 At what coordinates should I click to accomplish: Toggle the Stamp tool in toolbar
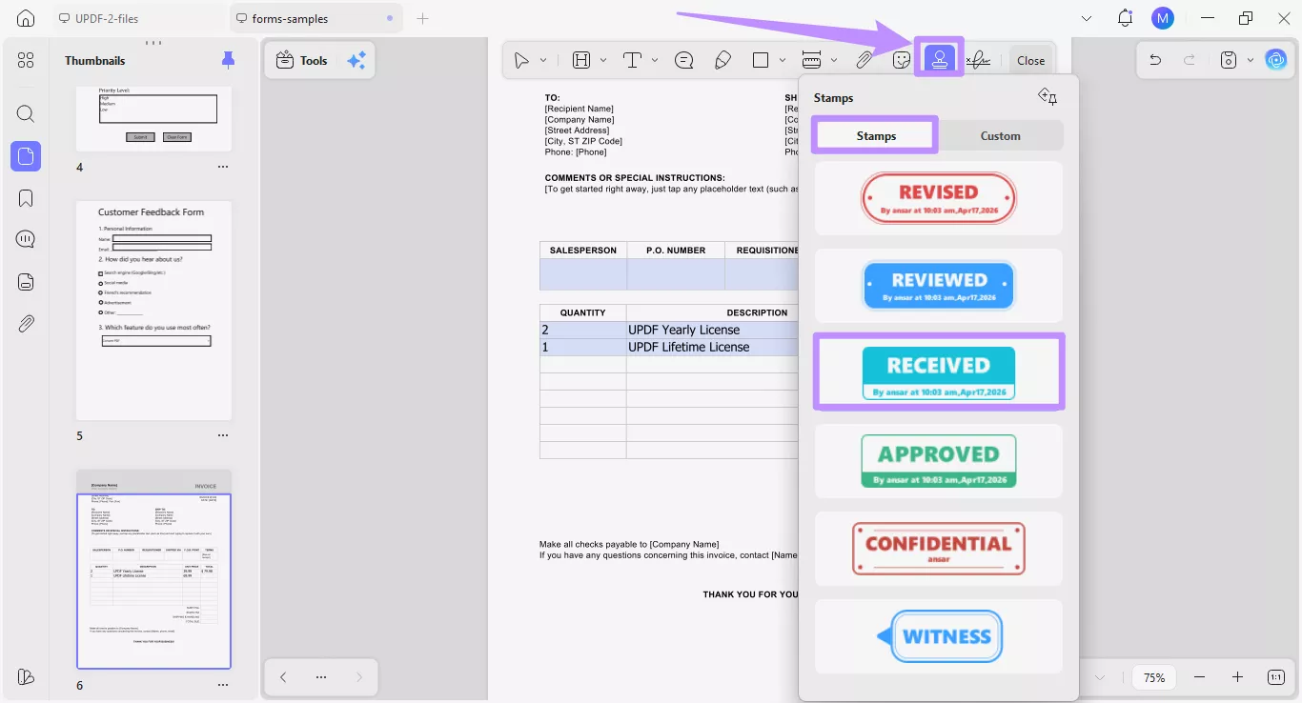tap(940, 60)
